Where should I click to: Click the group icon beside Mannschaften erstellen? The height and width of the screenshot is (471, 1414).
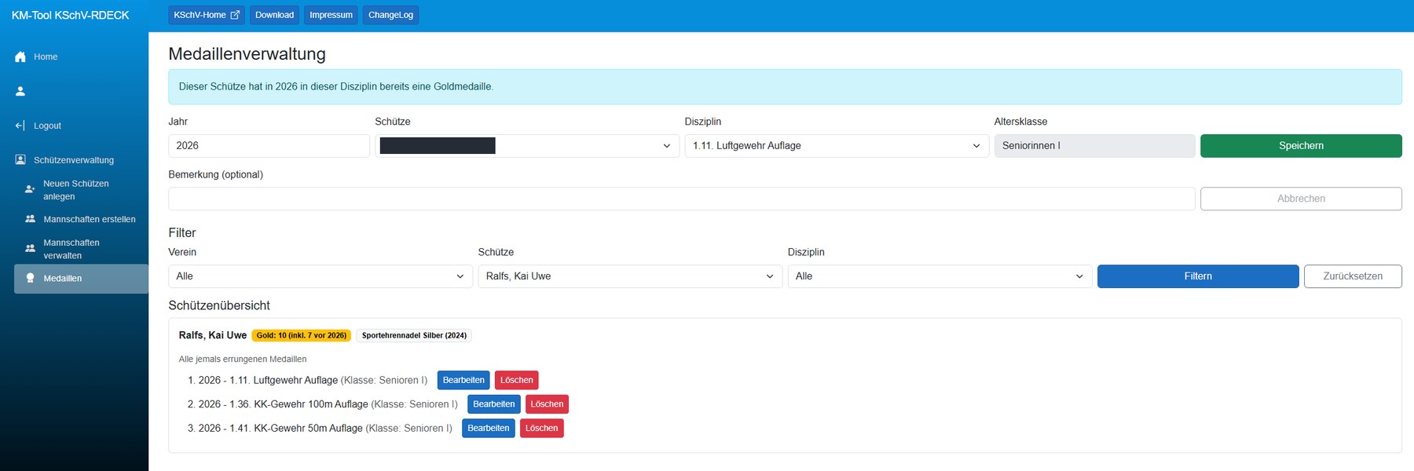(30, 219)
